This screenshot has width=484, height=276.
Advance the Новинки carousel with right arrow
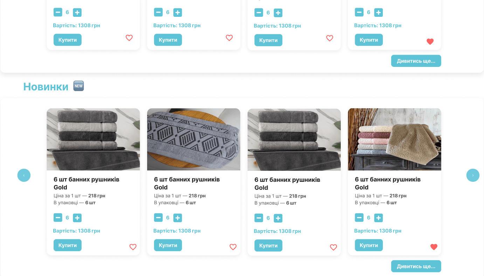pyautogui.click(x=473, y=175)
